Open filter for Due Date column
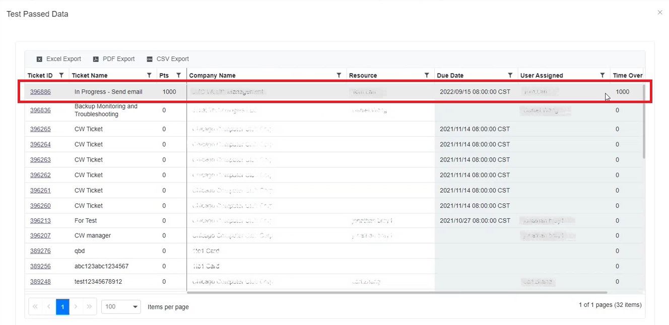This screenshot has height=325, width=669. [510, 75]
